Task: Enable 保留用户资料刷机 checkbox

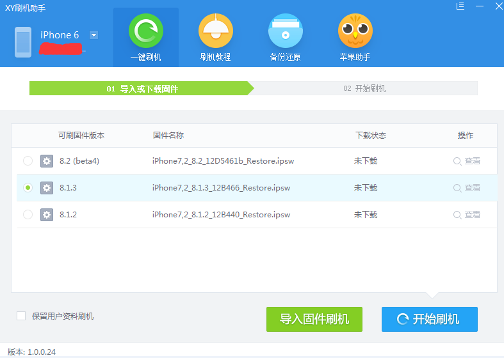Action: [21, 316]
